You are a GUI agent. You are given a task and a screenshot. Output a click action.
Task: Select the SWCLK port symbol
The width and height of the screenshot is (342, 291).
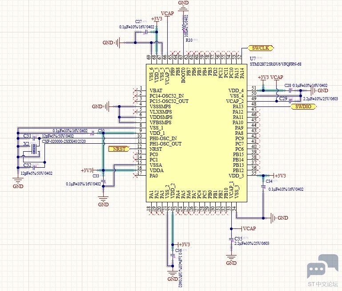point(261,48)
